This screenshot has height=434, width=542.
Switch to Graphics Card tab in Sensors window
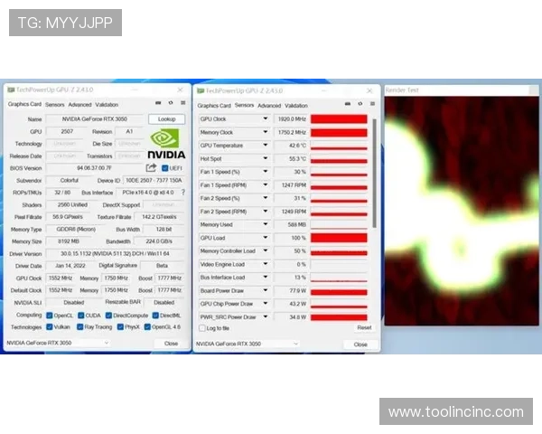click(x=214, y=106)
